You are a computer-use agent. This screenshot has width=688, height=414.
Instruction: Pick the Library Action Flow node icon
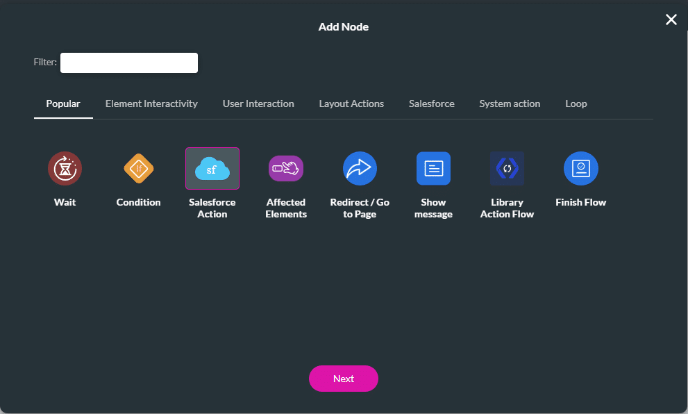(x=507, y=168)
